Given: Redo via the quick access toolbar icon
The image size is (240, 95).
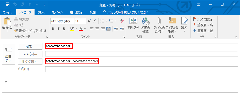Looking at the screenshot, I should (22, 4).
